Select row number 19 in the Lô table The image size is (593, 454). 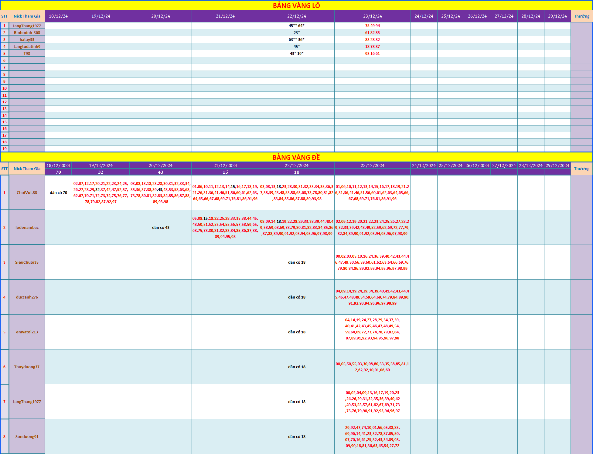5,149
